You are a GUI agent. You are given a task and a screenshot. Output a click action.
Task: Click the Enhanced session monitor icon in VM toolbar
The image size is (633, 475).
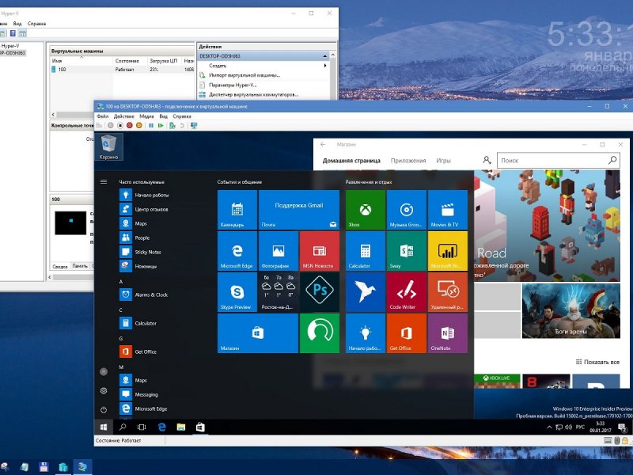[x=194, y=126]
